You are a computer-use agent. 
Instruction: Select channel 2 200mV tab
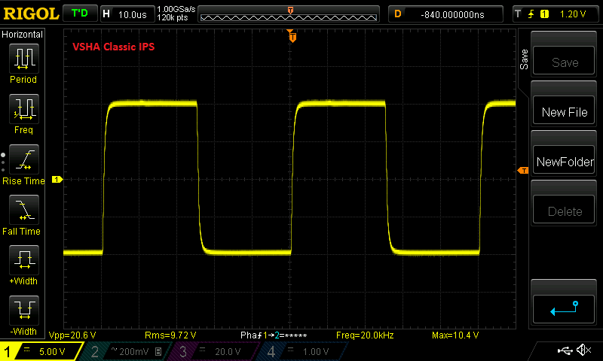[x=126, y=351]
